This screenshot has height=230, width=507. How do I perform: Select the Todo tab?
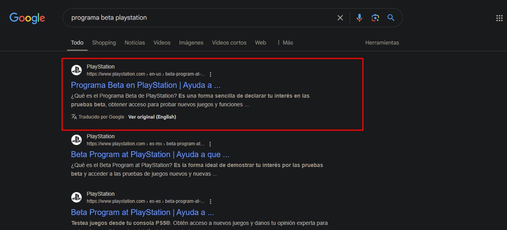click(x=77, y=43)
